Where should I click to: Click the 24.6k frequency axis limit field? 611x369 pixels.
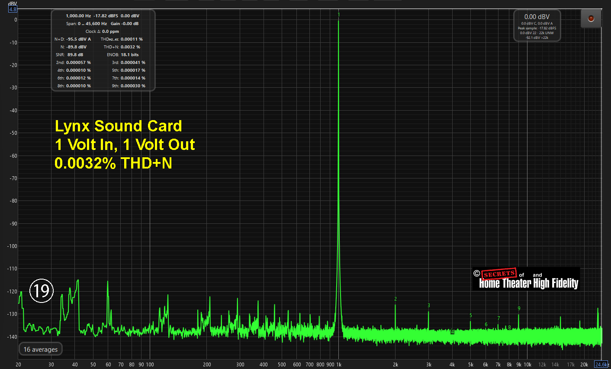click(x=602, y=364)
